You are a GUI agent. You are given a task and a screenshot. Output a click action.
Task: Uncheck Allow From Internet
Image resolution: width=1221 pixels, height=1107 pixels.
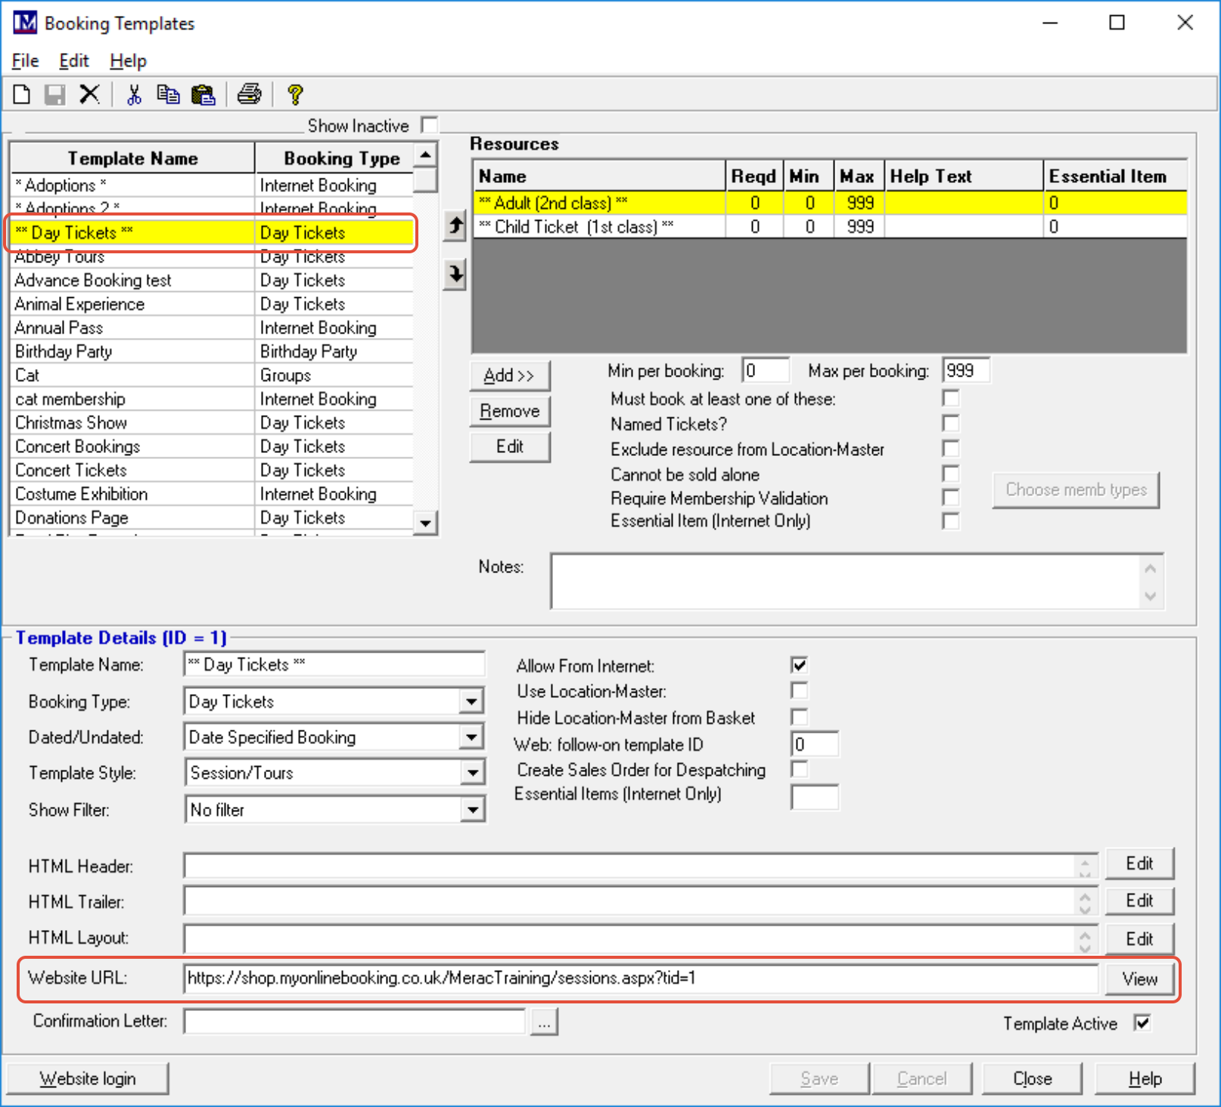pos(799,665)
